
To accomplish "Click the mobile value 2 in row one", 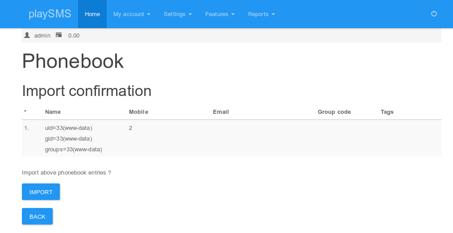I will (130, 128).
